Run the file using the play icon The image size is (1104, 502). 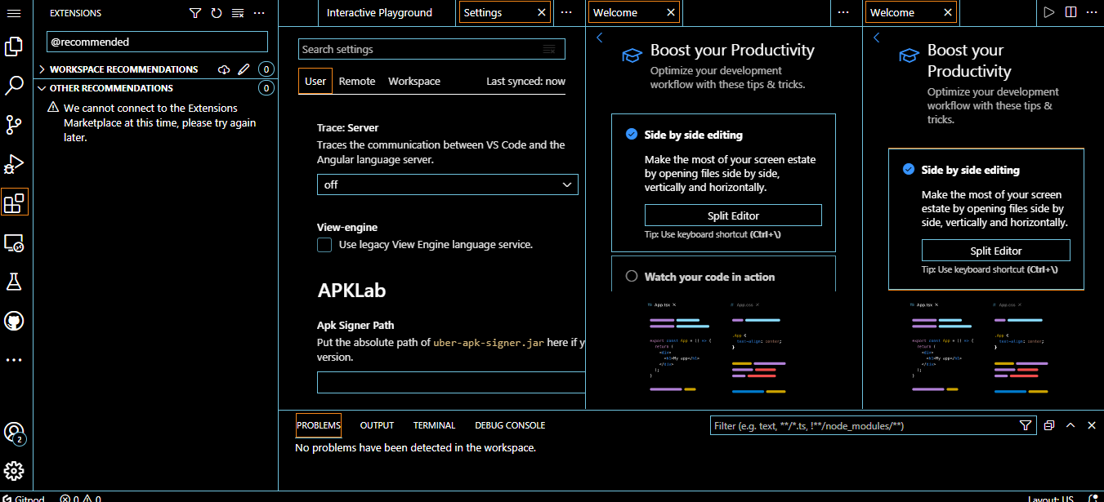point(1050,12)
